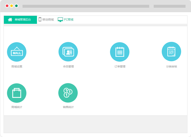Click the green monitor icon
The width and height of the screenshot is (191, 137).
60,20
